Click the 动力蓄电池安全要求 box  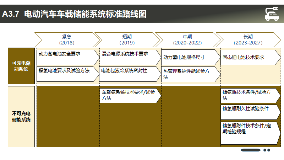click(x=68, y=57)
